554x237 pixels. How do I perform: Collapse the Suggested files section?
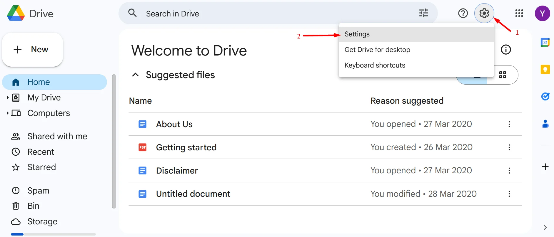click(x=135, y=75)
